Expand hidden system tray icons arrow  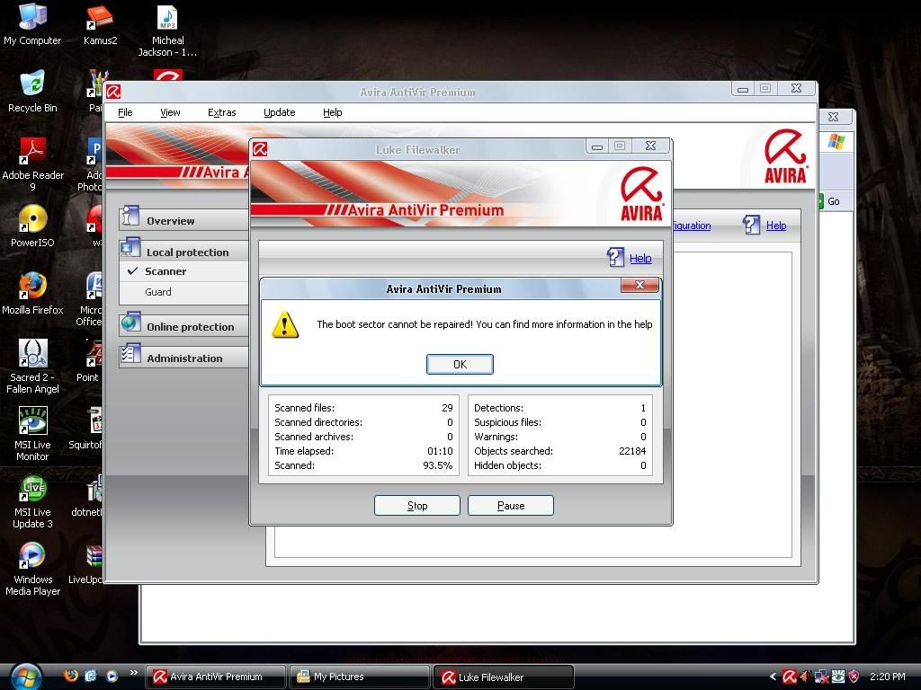[x=773, y=677]
